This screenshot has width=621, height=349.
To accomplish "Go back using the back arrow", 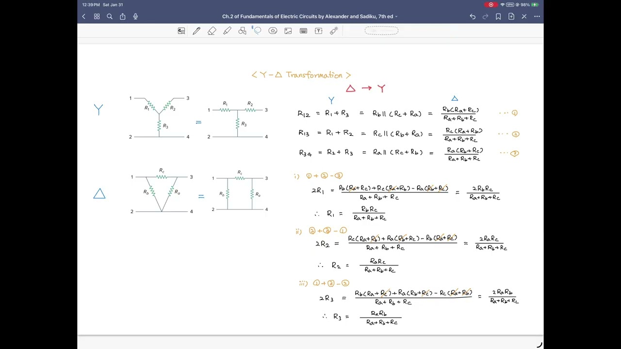I will pos(83,16).
